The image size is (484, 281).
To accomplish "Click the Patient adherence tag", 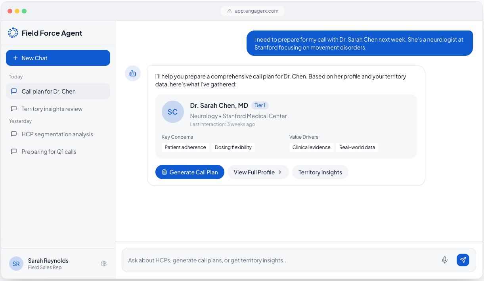I will (x=186, y=147).
